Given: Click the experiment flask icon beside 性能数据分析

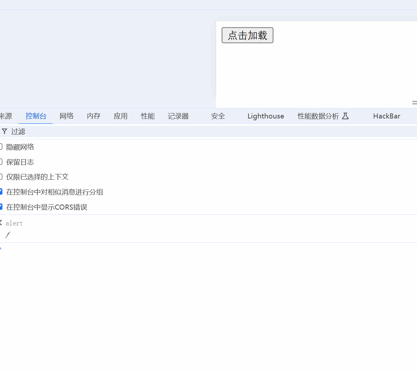Looking at the screenshot, I should coord(345,116).
